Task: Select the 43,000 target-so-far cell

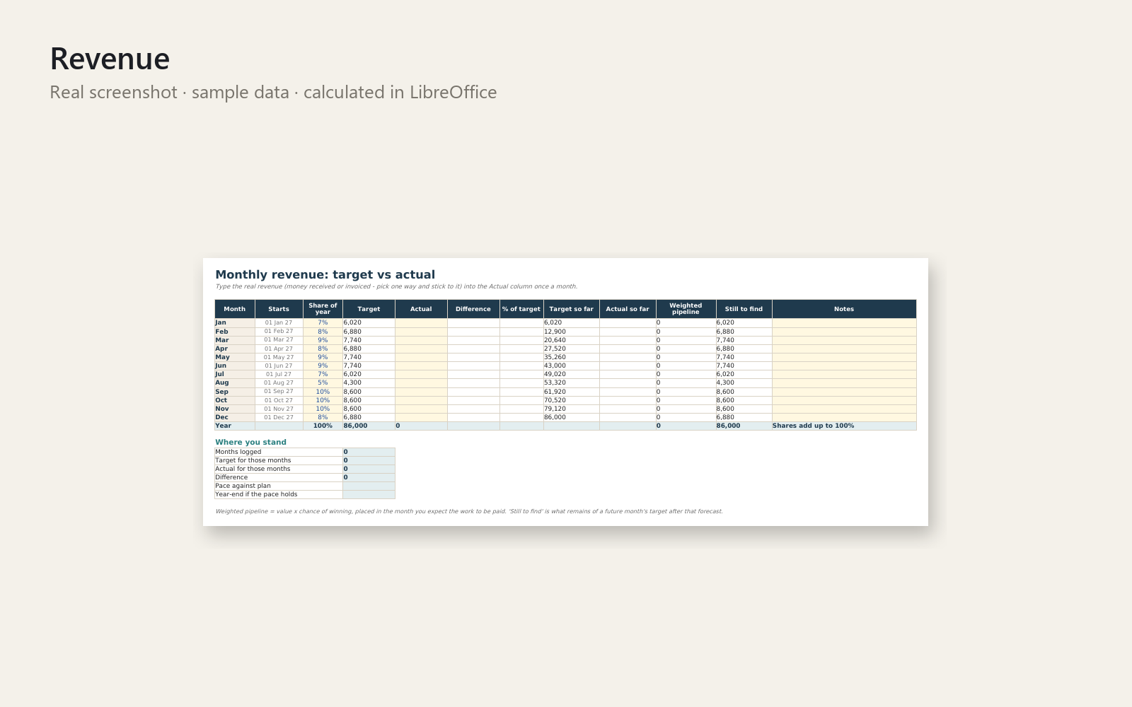Action: tap(571, 366)
